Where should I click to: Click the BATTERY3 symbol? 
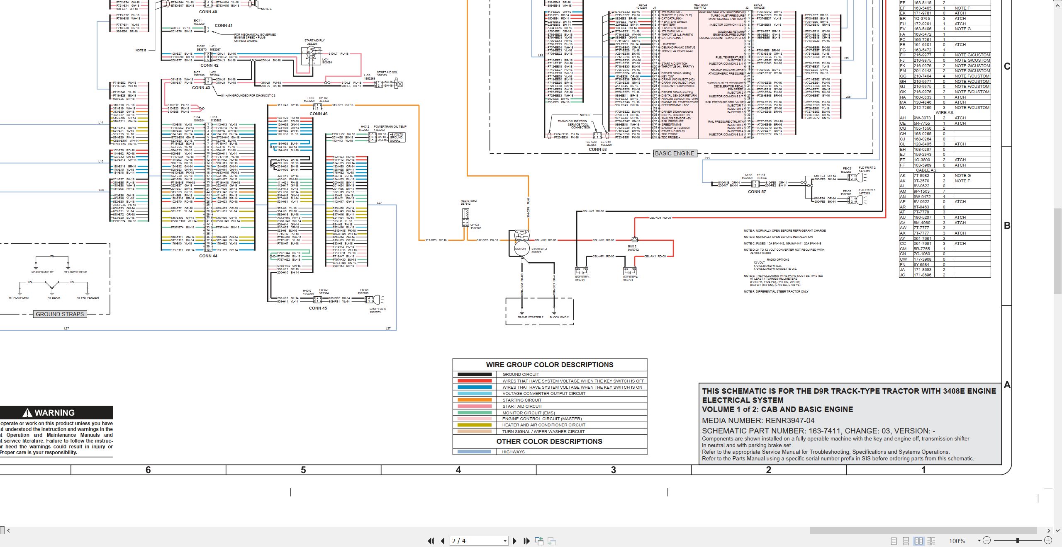pyautogui.click(x=582, y=271)
